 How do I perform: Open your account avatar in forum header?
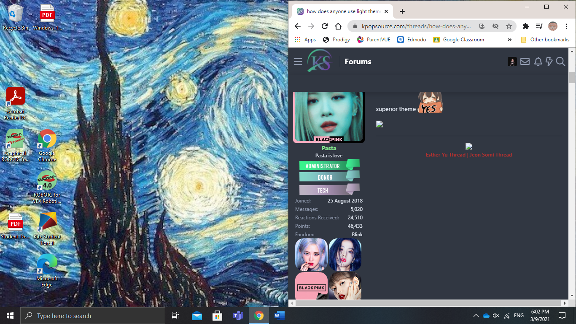pyautogui.click(x=512, y=62)
